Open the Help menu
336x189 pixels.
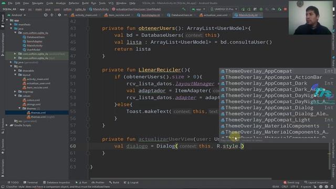pos(132,3)
